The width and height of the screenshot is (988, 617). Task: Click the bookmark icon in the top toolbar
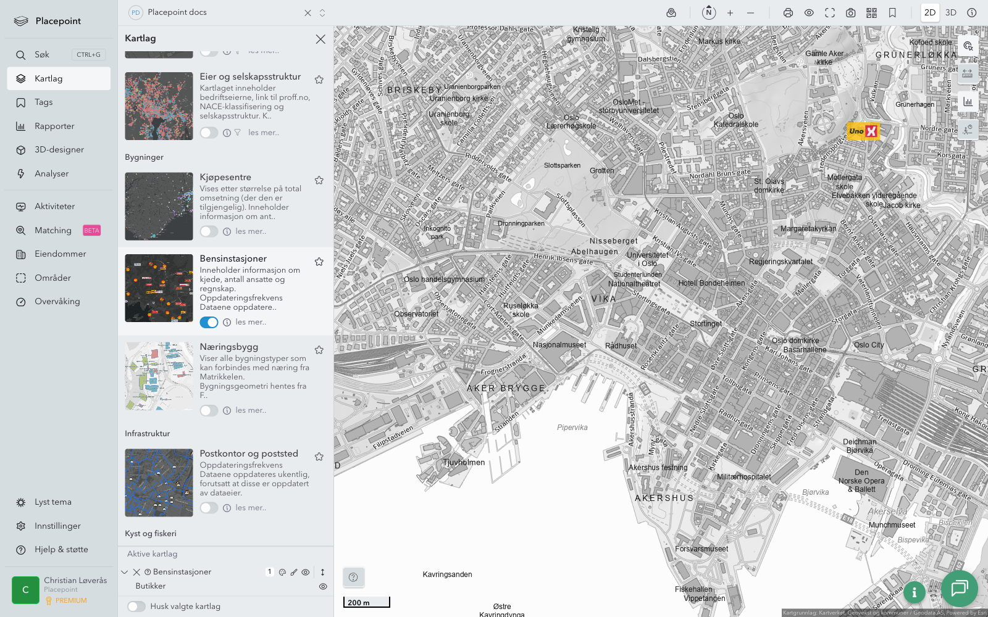pos(892,13)
